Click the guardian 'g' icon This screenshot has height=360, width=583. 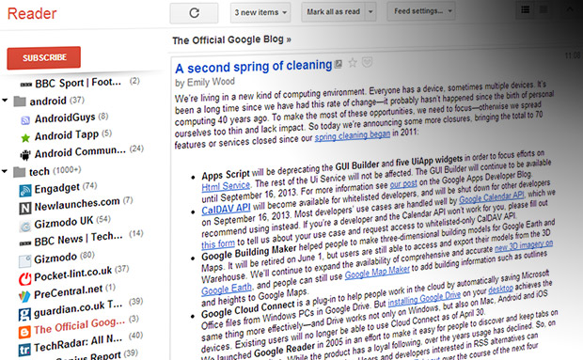(24, 314)
